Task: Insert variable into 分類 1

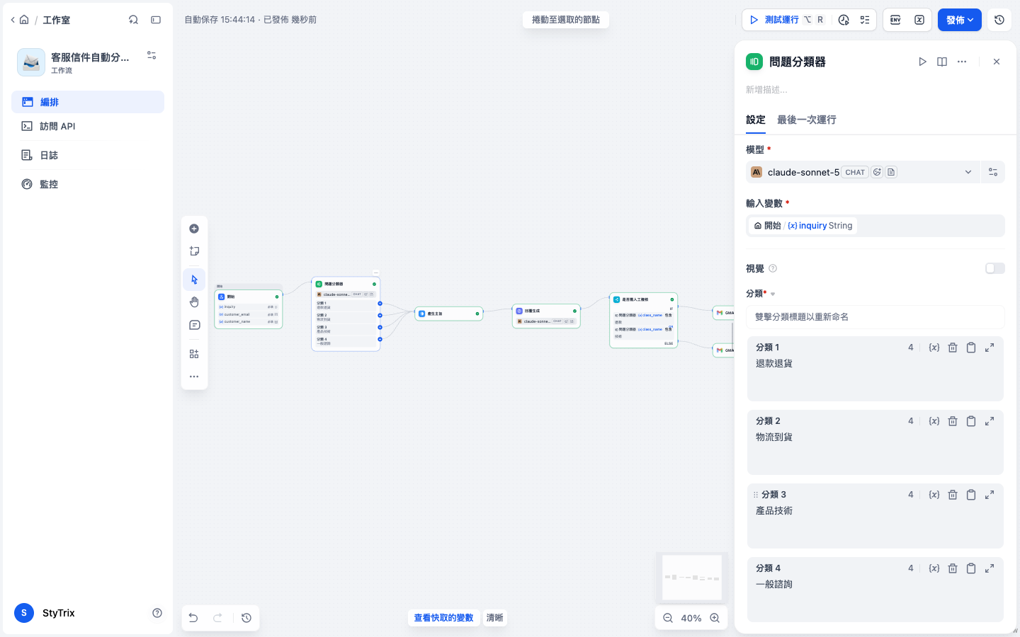Action: pyautogui.click(x=934, y=348)
